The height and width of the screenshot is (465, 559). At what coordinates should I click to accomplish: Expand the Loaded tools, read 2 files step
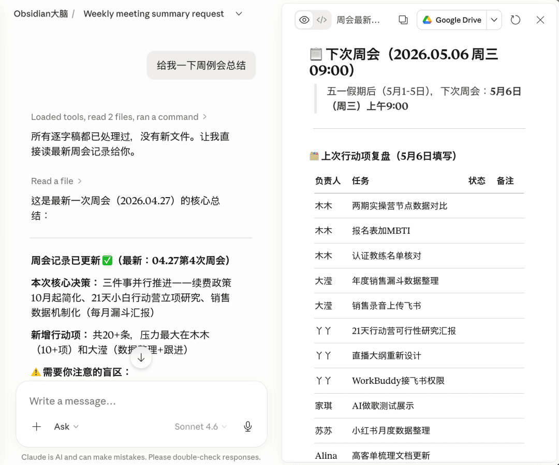pos(119,117)
